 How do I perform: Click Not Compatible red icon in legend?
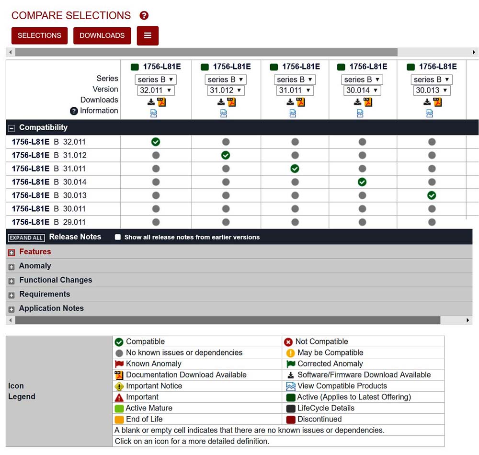[x=288, y=342]
